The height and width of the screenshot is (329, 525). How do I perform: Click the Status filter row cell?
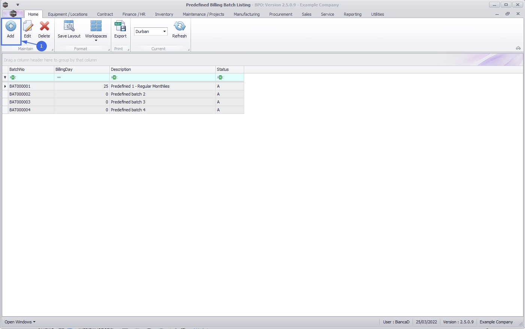[x=230, y=77]
